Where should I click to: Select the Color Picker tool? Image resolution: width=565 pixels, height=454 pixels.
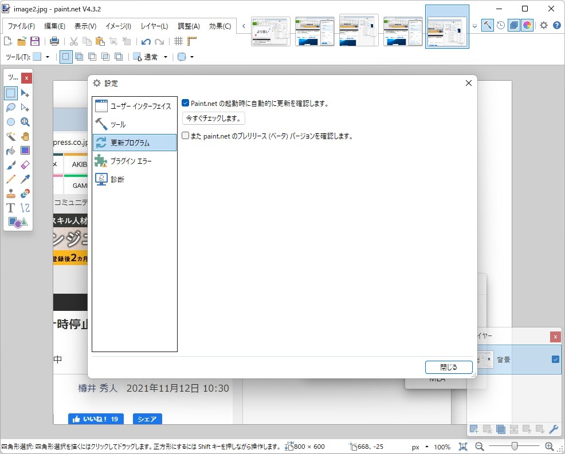pyautogui.click(x=24, y=179)
